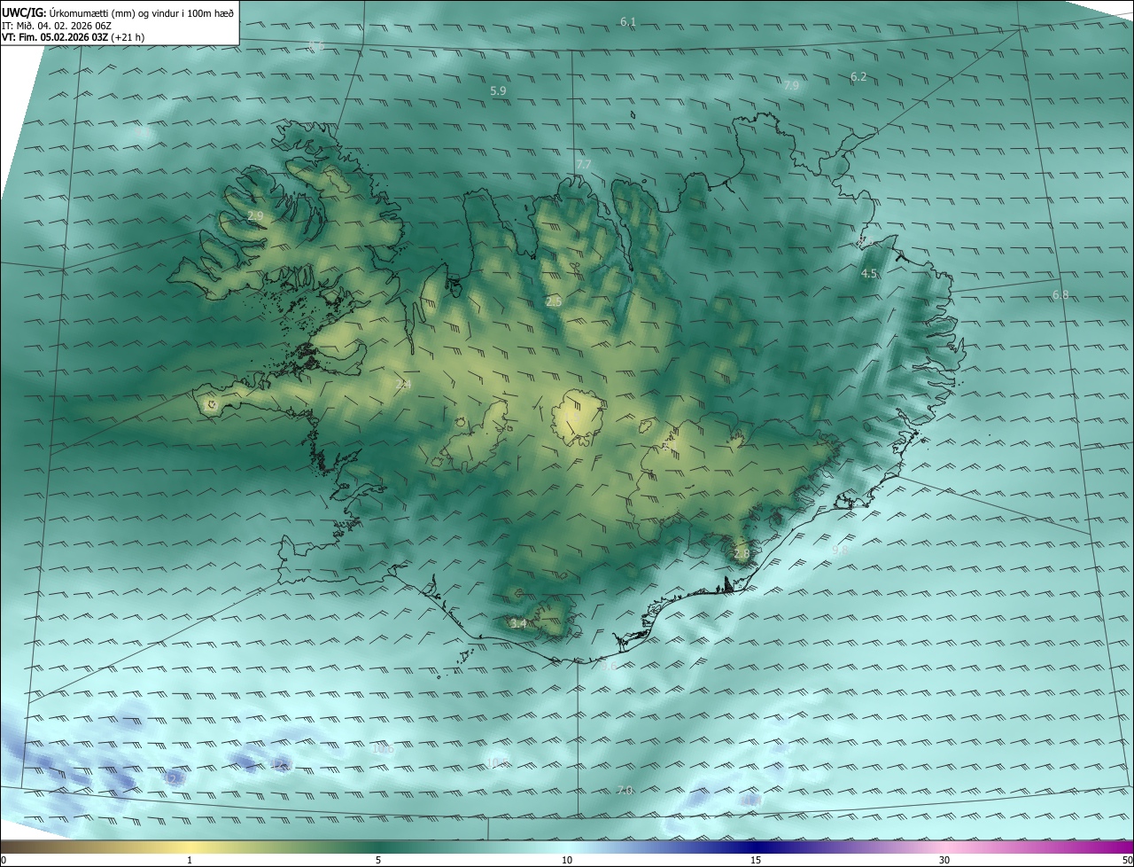Click the map title "Úrkomumætti (mm) og vindur í 100m hæð"

click(x=141, y=12)
